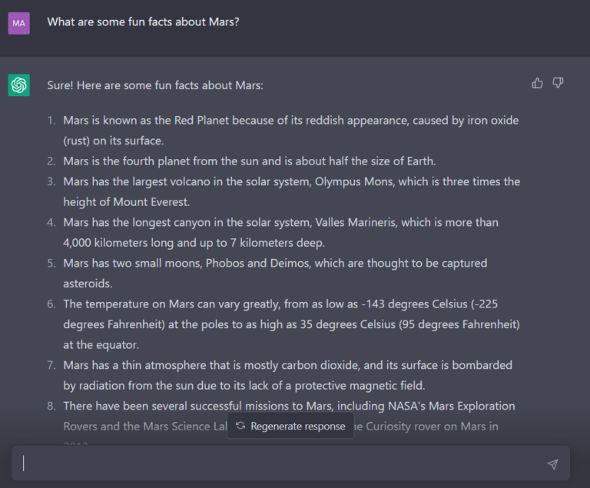
Task: Click the Mars temperature range fact
Action: (x=291, y=324)
